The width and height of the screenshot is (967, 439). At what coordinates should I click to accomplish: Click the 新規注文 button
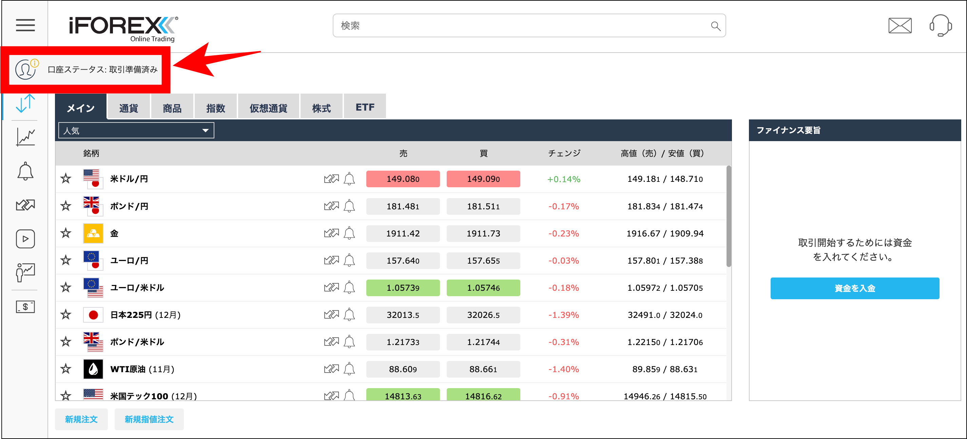point(81,419)
